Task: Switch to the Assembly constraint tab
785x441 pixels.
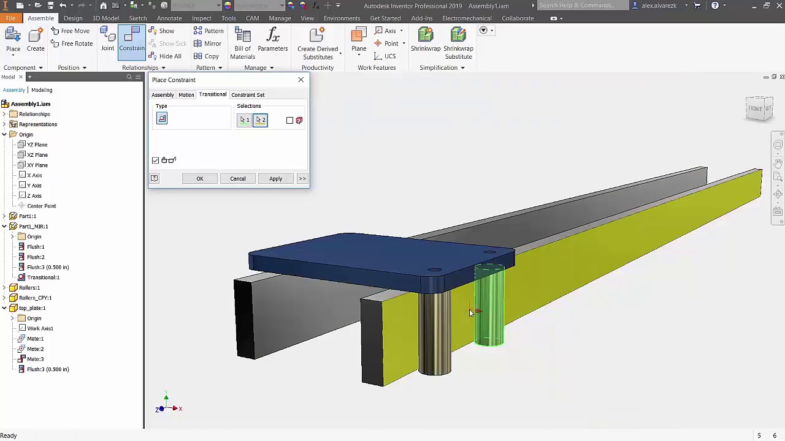Action: (163, 95)
